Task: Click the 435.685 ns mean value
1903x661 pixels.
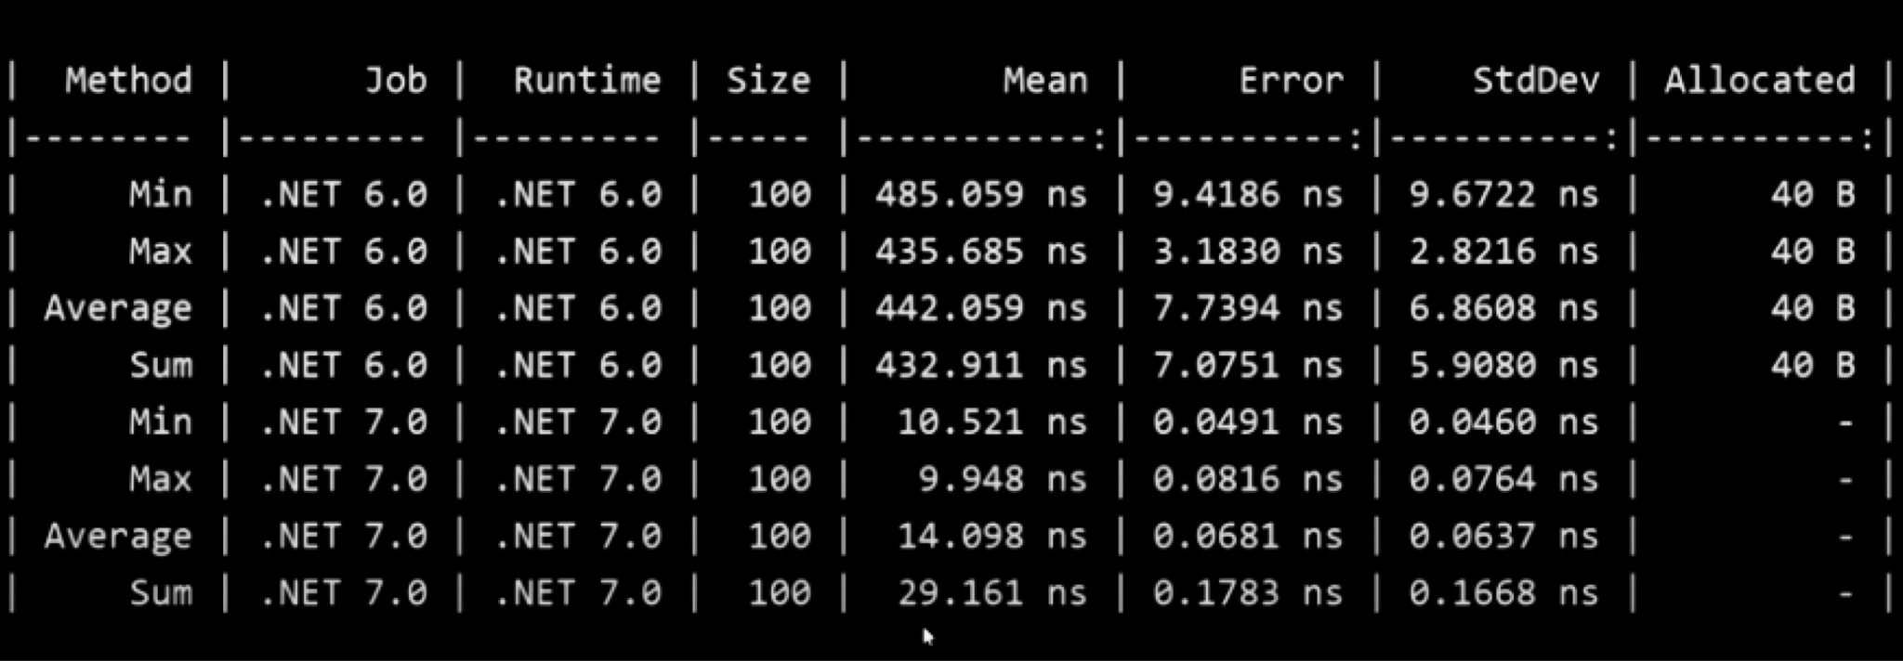Action: coord(980,251)
